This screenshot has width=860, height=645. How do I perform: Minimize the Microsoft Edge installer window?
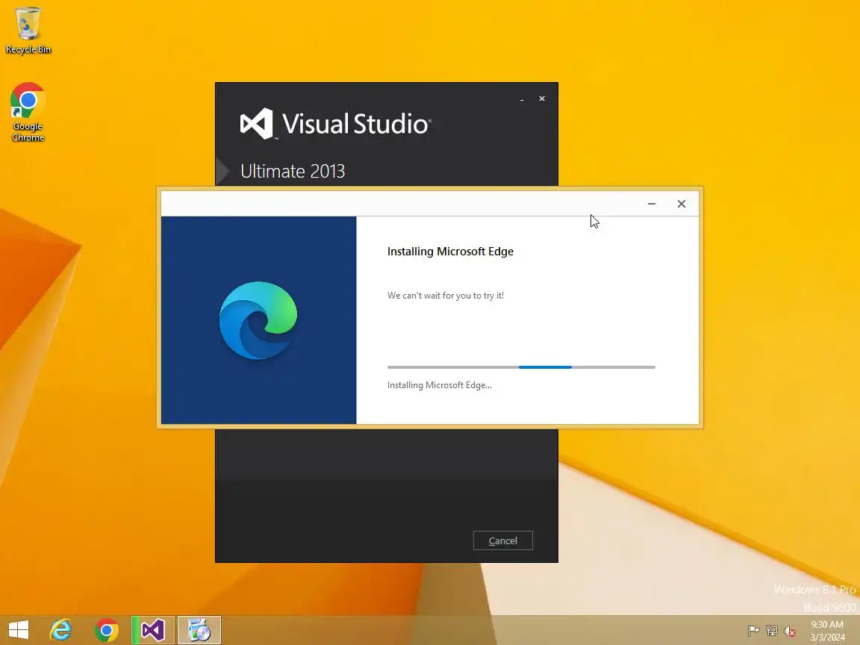652,204
